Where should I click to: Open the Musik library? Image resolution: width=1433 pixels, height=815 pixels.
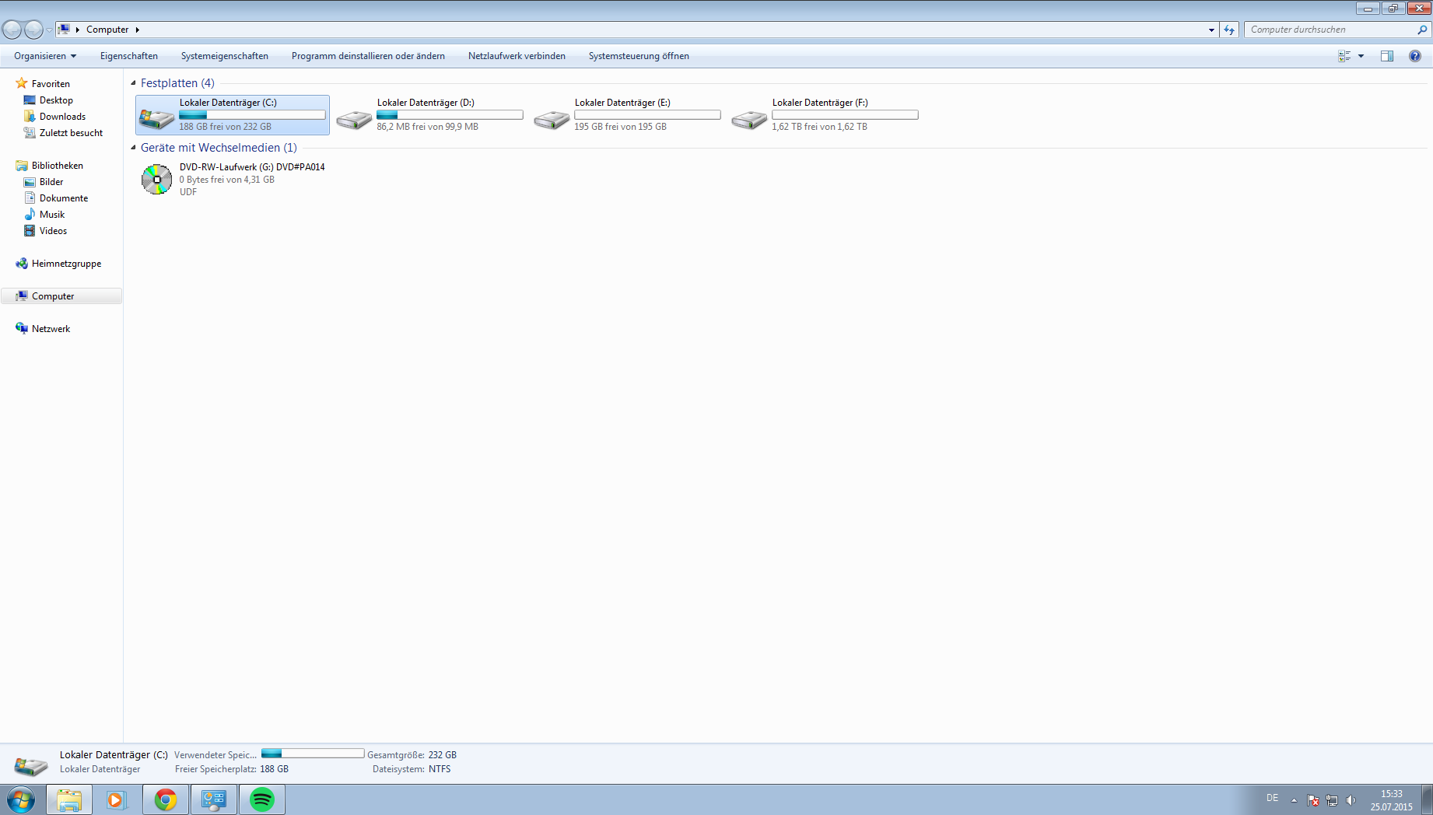(52, 215)
